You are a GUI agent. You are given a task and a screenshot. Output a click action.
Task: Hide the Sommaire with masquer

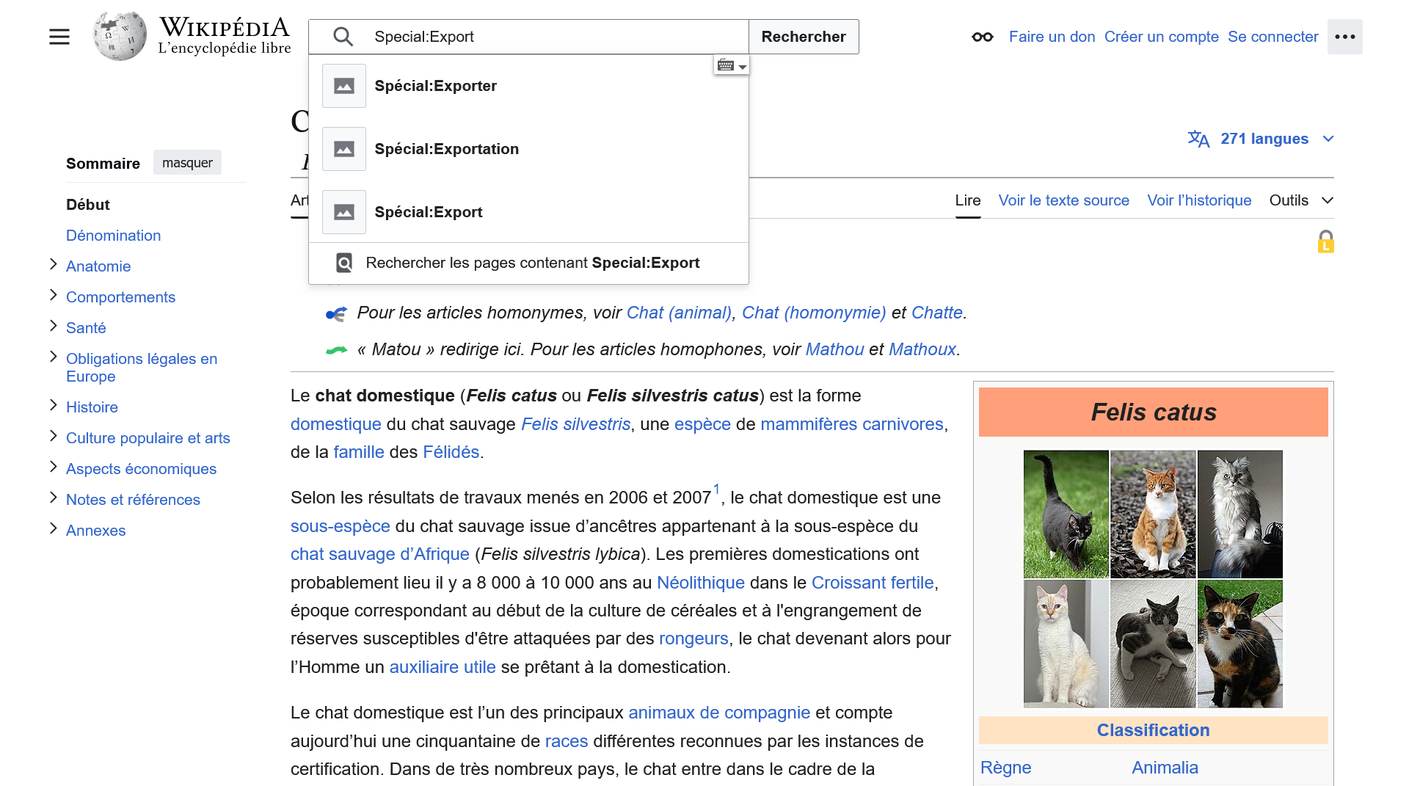coord(187,162)
